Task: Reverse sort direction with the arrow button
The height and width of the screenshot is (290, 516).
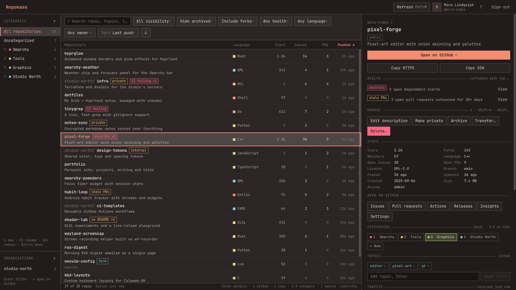Action: [146, 33]
